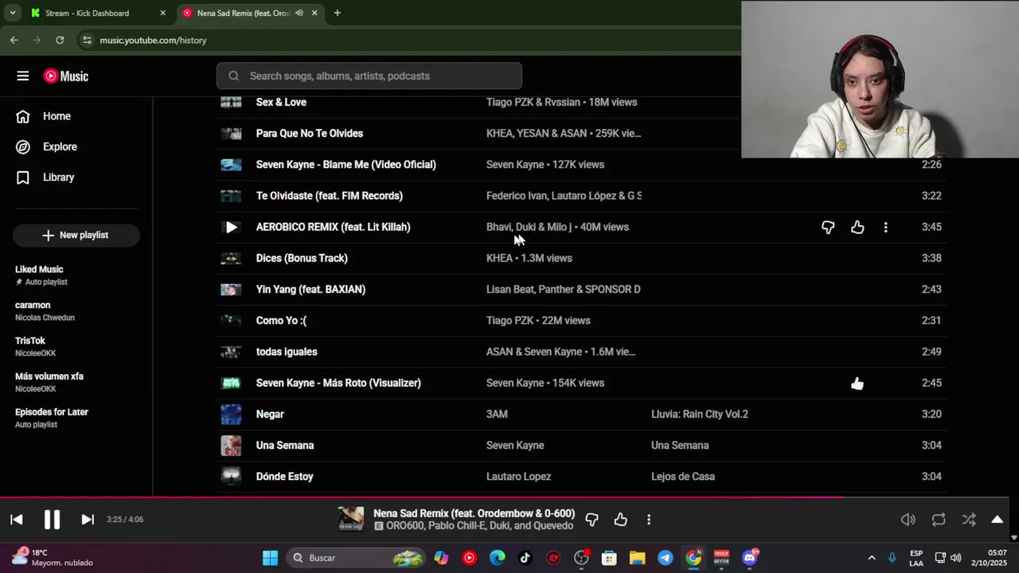This screenshot has height=573, width=1019.
Task: Open TikTok from the taskbar
Action: pyautogui.click(x=525, y=558)
